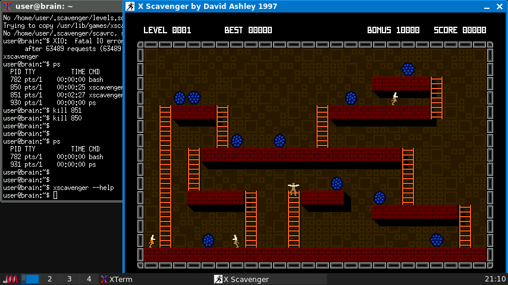Open the JWM start menu icon

click(10, 279)
